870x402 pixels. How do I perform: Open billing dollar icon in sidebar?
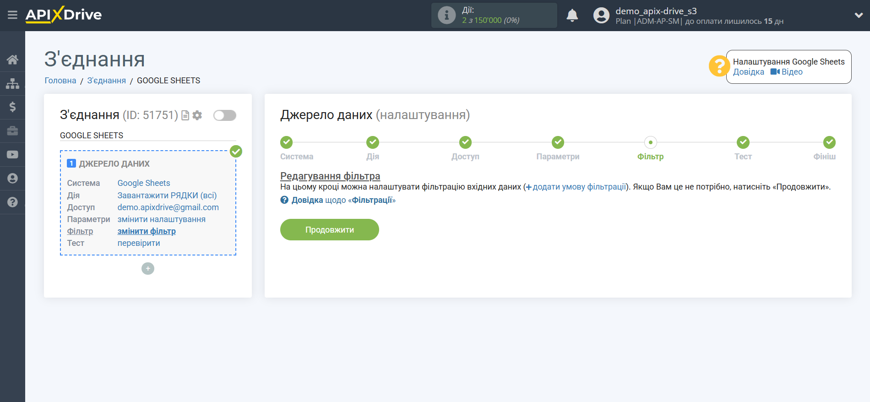pos(12,107)
